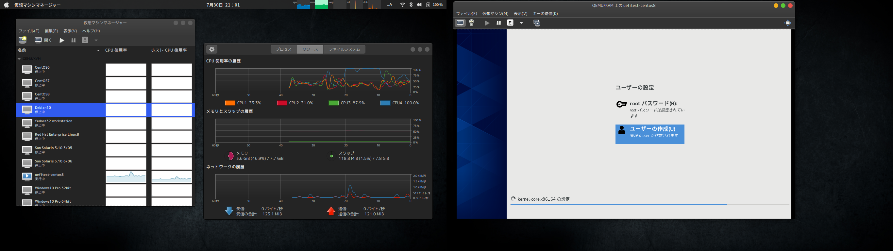Open 表示(V) menu in uefitest-centos8 window
The height and width of the screenshot is (251, 893).
(x=521, y=14)
